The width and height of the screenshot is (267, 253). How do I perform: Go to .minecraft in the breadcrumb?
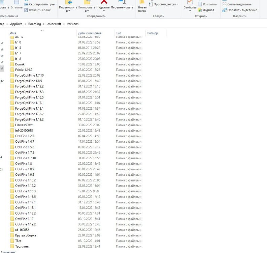coord(54,24)
